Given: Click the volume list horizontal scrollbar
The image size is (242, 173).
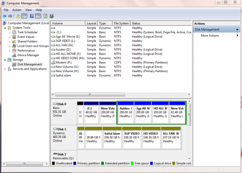Looking at the screenshot, I should click(x=90, y=95).
